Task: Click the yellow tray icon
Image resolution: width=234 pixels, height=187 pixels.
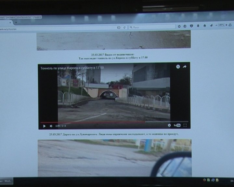Action: tap(217, 180)
